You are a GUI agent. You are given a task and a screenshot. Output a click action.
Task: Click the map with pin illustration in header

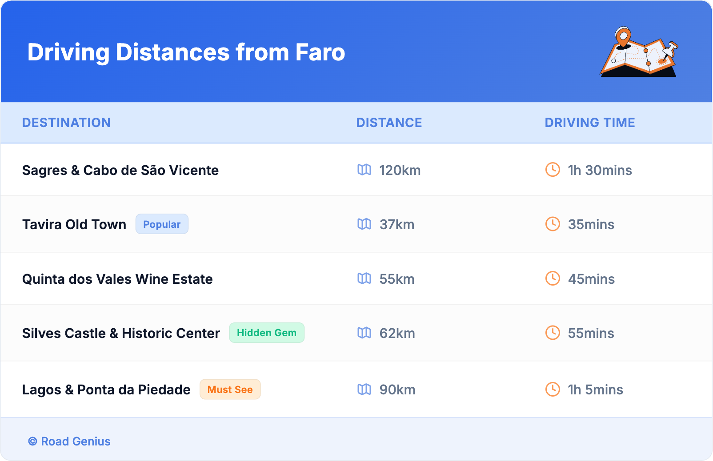coord(639,52)
